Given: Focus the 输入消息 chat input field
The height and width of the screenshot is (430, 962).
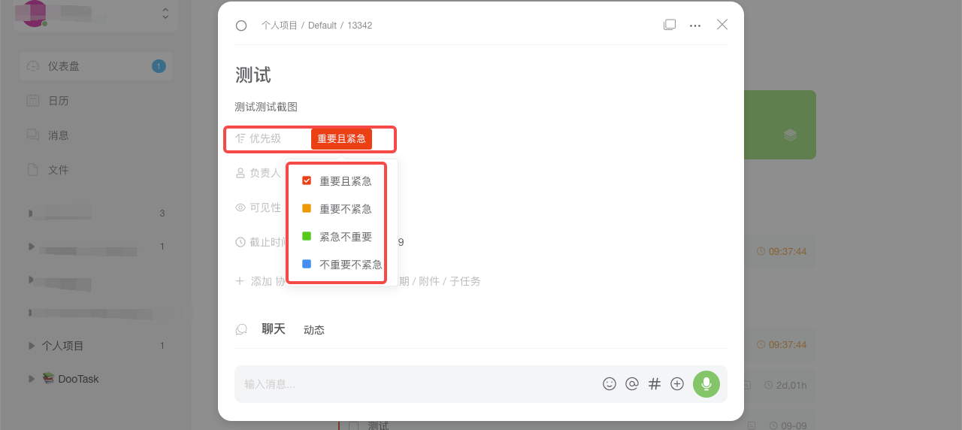Looking at the screenshot, I should 413,384.
